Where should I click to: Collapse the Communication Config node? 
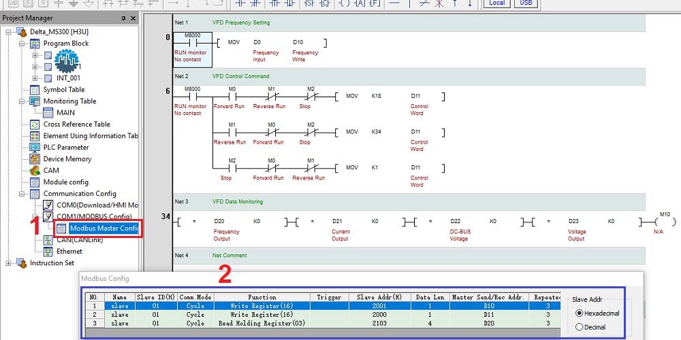pyautogui.click(x=22, y=194)
